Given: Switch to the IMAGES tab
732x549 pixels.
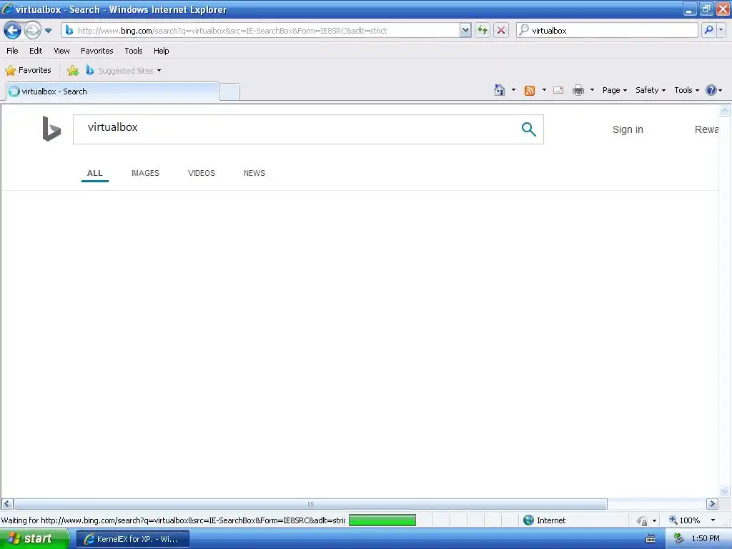Looking at the screenshot, I should (145, 173).
